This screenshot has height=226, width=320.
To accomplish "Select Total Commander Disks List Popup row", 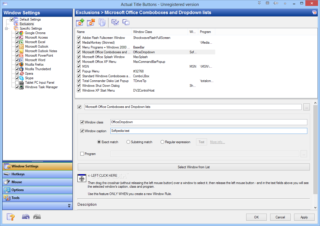I will click(x=145, y=81).
